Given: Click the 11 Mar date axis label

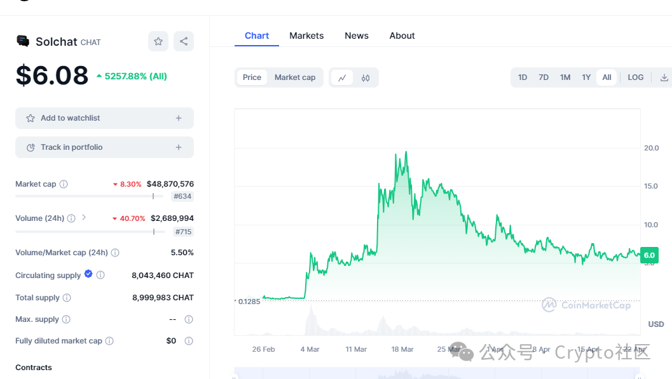Looking at the screenshot, I should click(x=356, y=349).
